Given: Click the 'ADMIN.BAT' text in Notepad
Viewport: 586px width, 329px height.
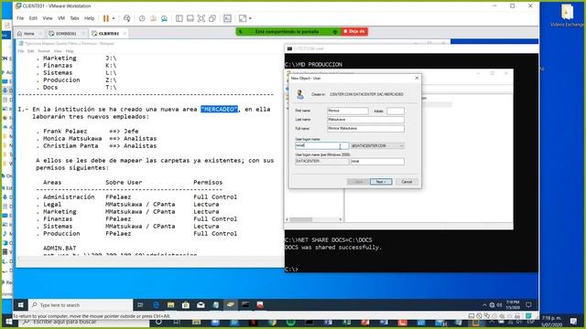Looking at the screenshot, I should coord(60,248).
